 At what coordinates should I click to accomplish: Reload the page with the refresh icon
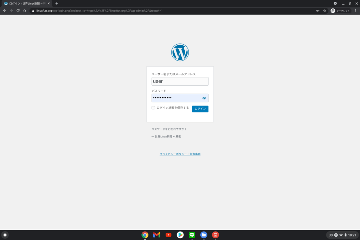[x=18, y=11]
